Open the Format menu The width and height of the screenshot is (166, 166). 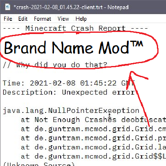click(x=42, y=19)
